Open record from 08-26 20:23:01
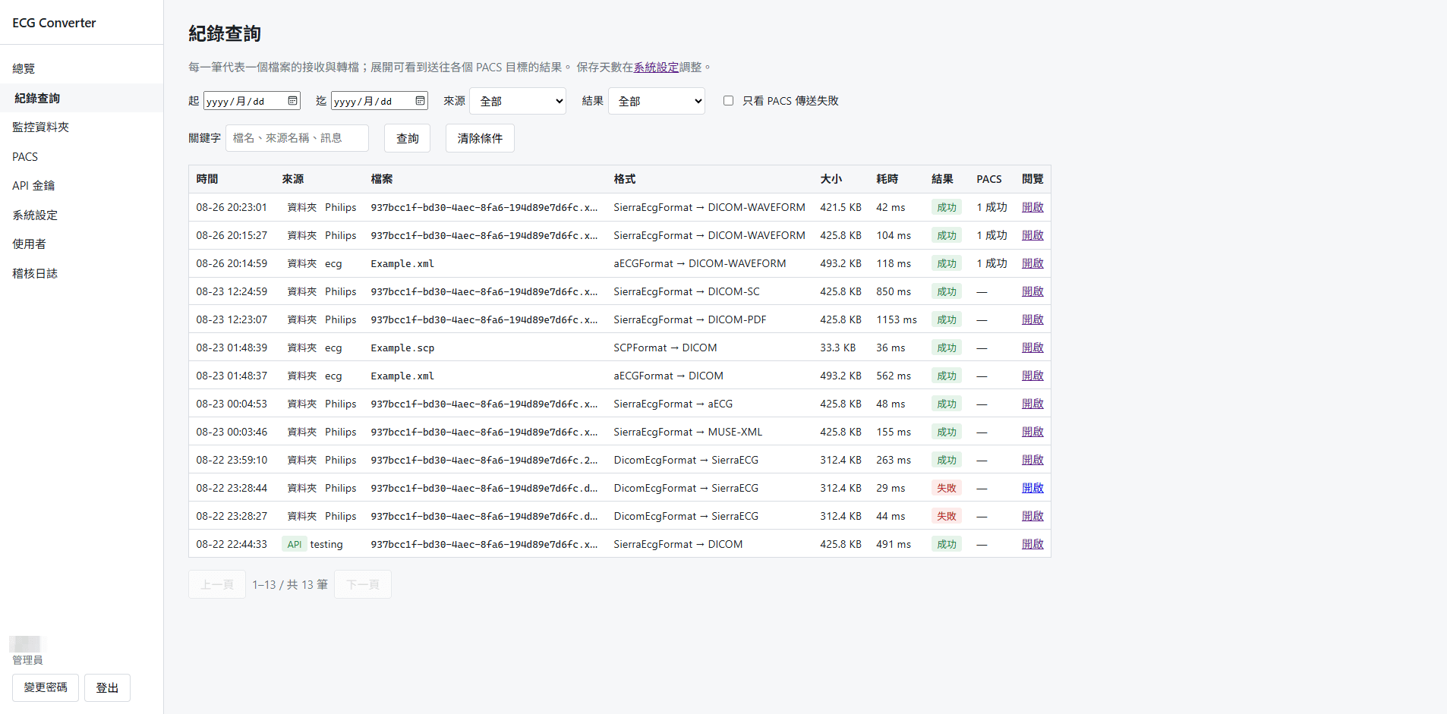The width and height of the screenshot is (1447, 714). pyautogui.click(x=1032, y=207)
